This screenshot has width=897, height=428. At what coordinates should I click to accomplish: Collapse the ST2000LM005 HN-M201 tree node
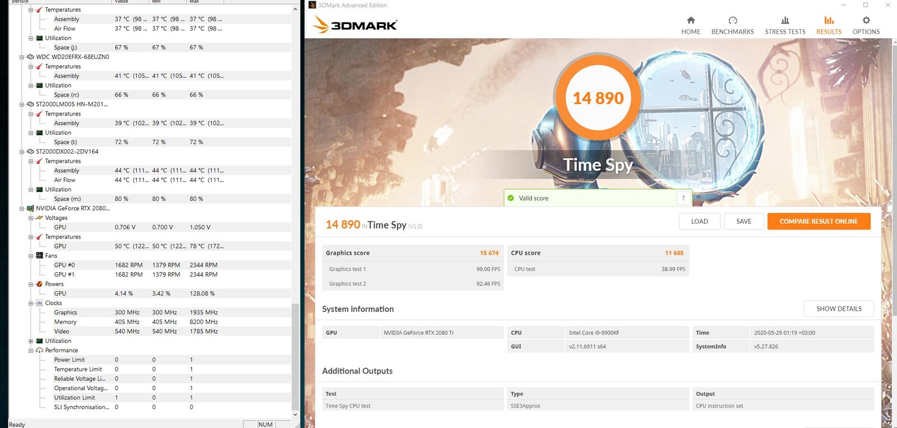pos(22,104)
